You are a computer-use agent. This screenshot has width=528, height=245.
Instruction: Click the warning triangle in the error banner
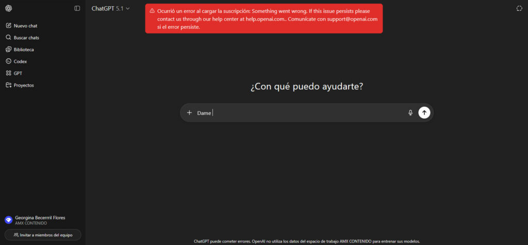pyautogui.click(x=152, y=10)
